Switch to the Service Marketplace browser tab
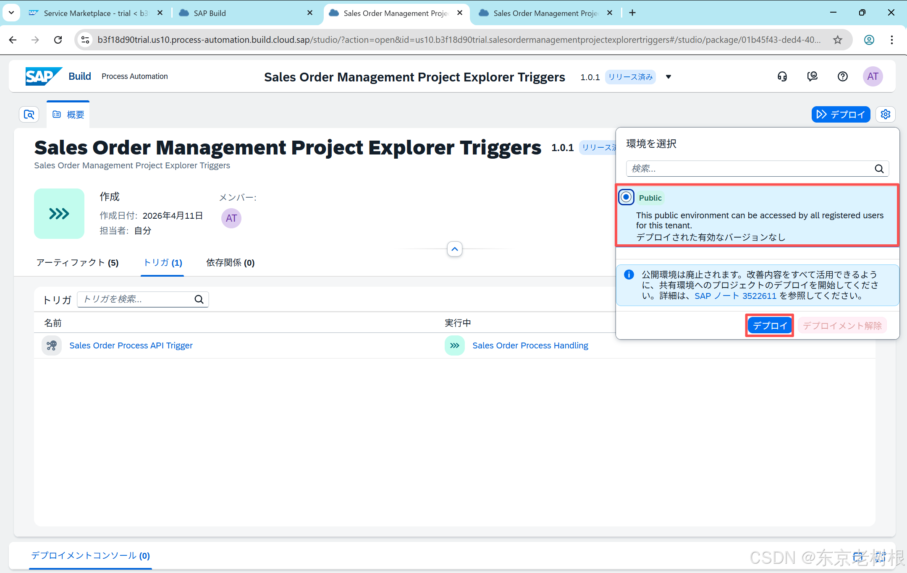The width and height of the screenshot is (907, 573). point(96,13)
